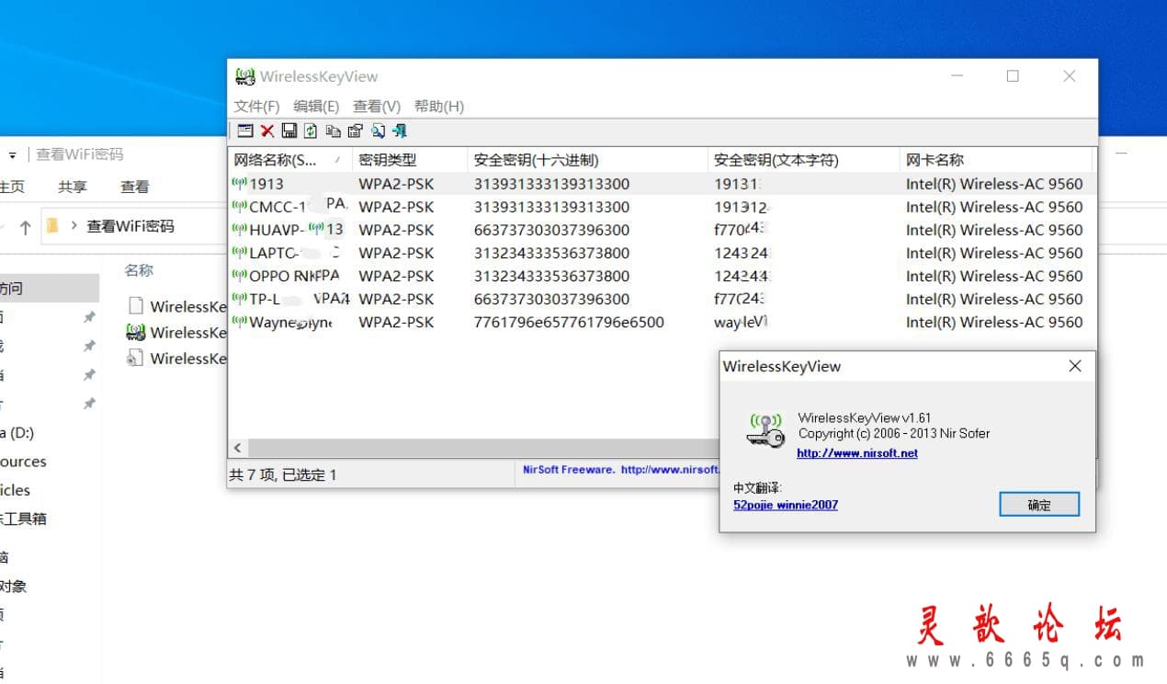This screenshot has height=684, width=1167.
Task: Click WirelessKeyView v1.61 text in About dialog
Action: [865, 418]
